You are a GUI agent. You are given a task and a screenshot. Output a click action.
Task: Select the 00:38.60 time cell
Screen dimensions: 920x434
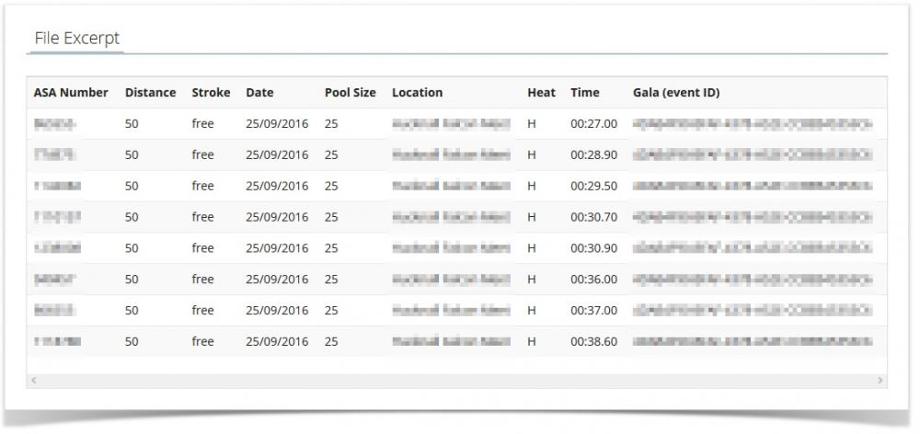(593, 341)
